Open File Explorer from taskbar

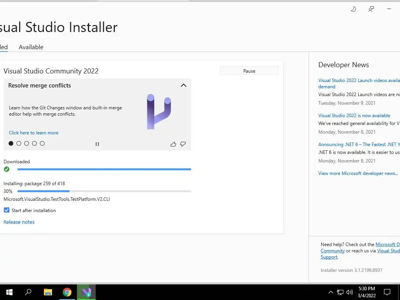coord(48,292)
